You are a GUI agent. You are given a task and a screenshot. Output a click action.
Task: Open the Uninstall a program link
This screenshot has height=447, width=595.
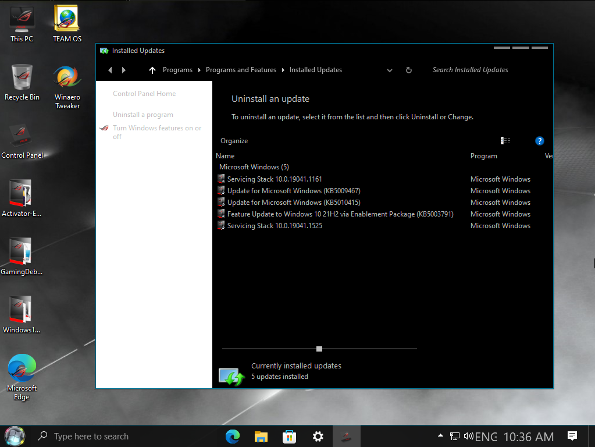pos(143,115)
